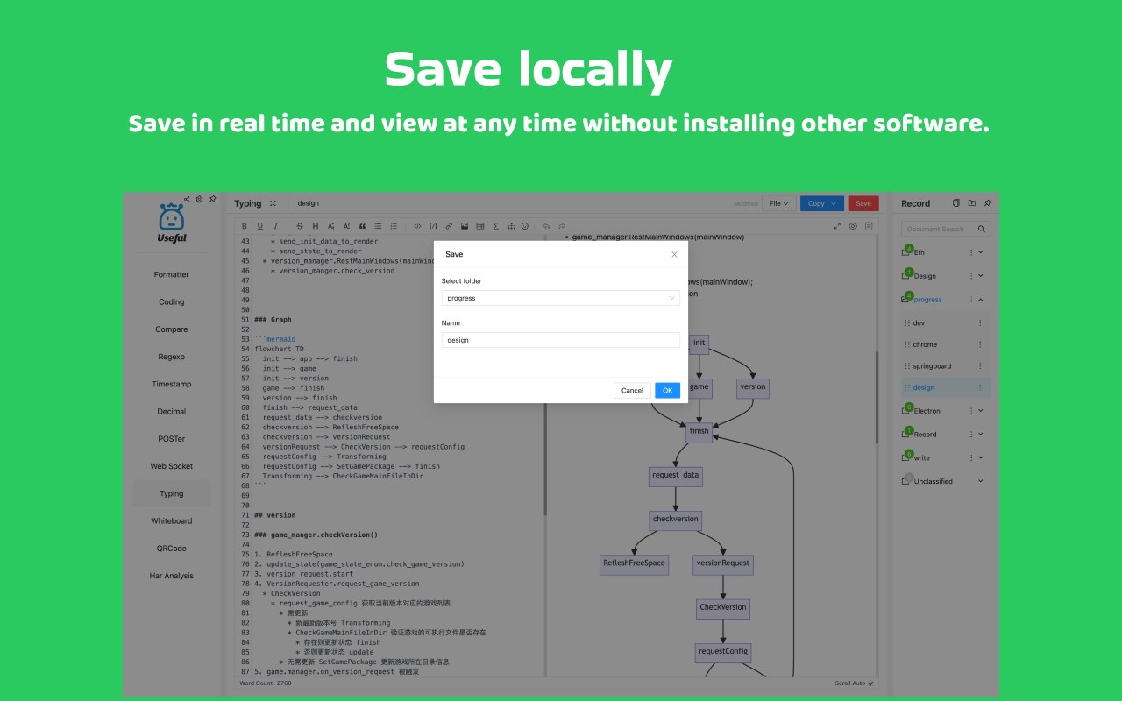Insert a table using the table icon

point(479,226)
